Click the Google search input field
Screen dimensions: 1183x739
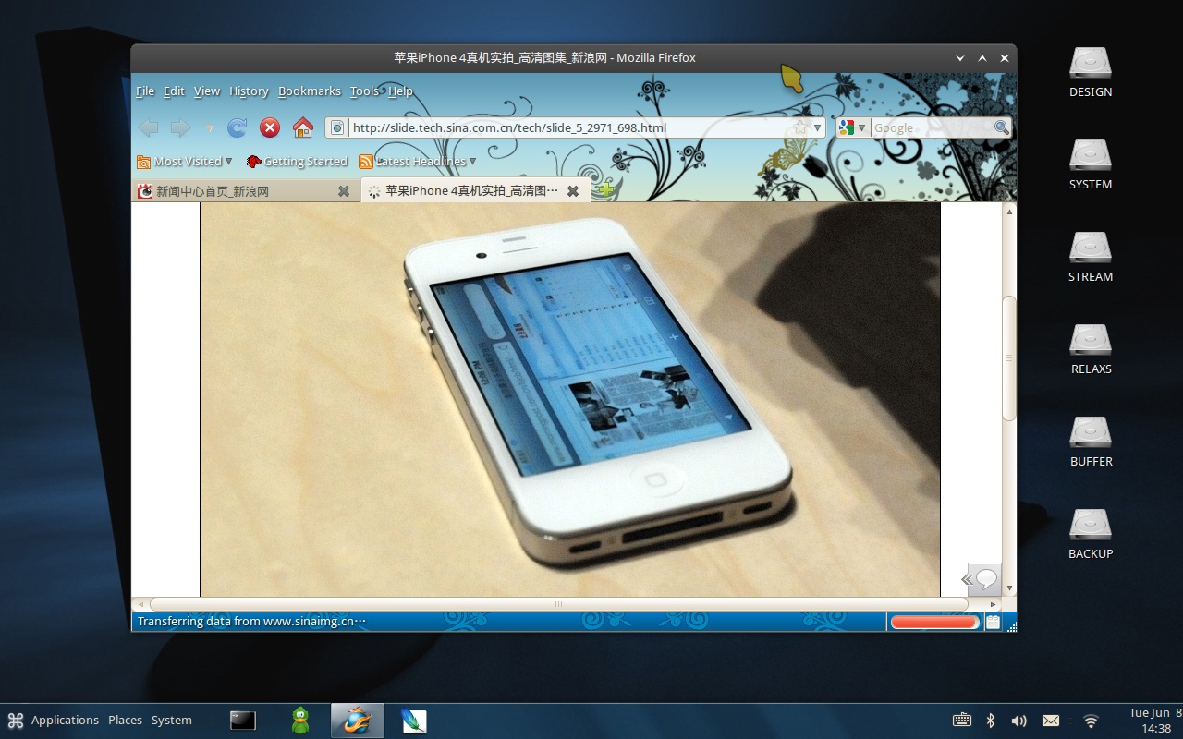pyautogui.click(x=932, y=127)
